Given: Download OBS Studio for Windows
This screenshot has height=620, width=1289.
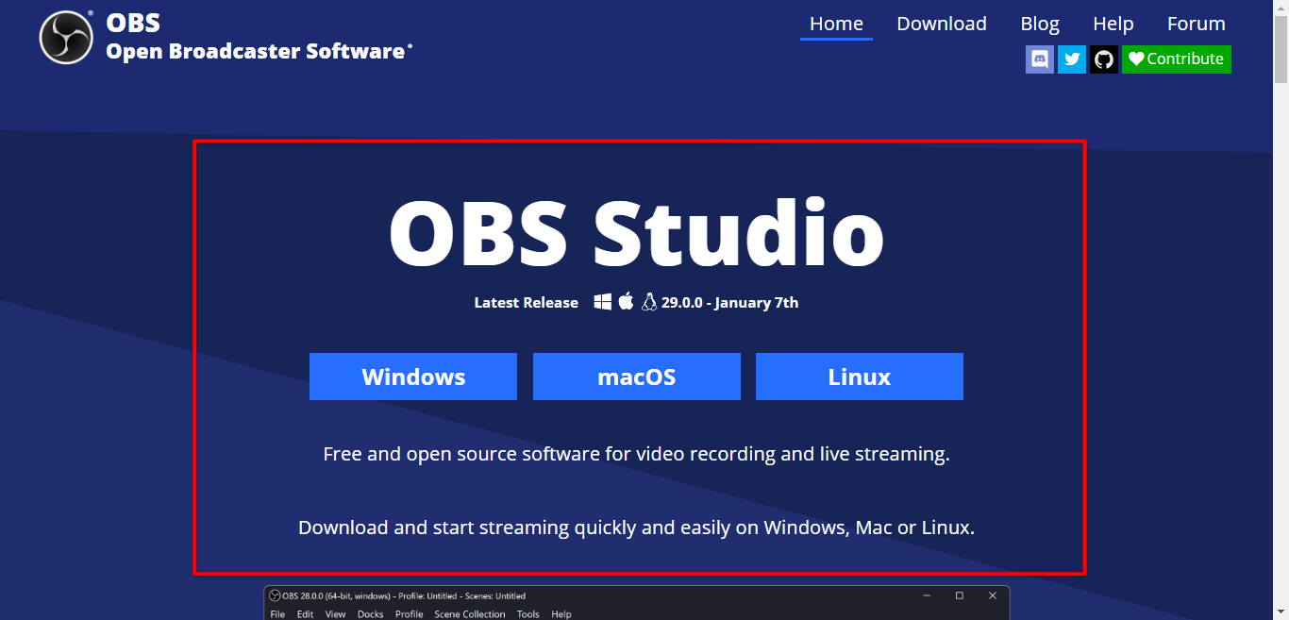Looking at the screenshot, I should point(413,377).
